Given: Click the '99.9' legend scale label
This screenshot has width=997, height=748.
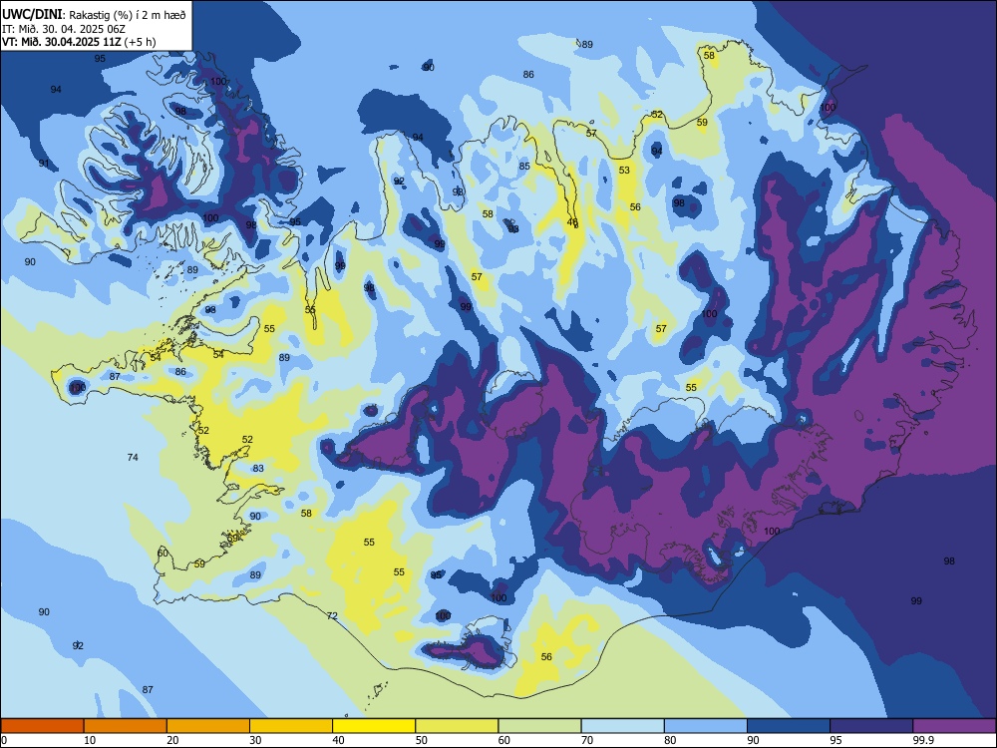Looking at the screenshot, I should click(x=922, y=740).
